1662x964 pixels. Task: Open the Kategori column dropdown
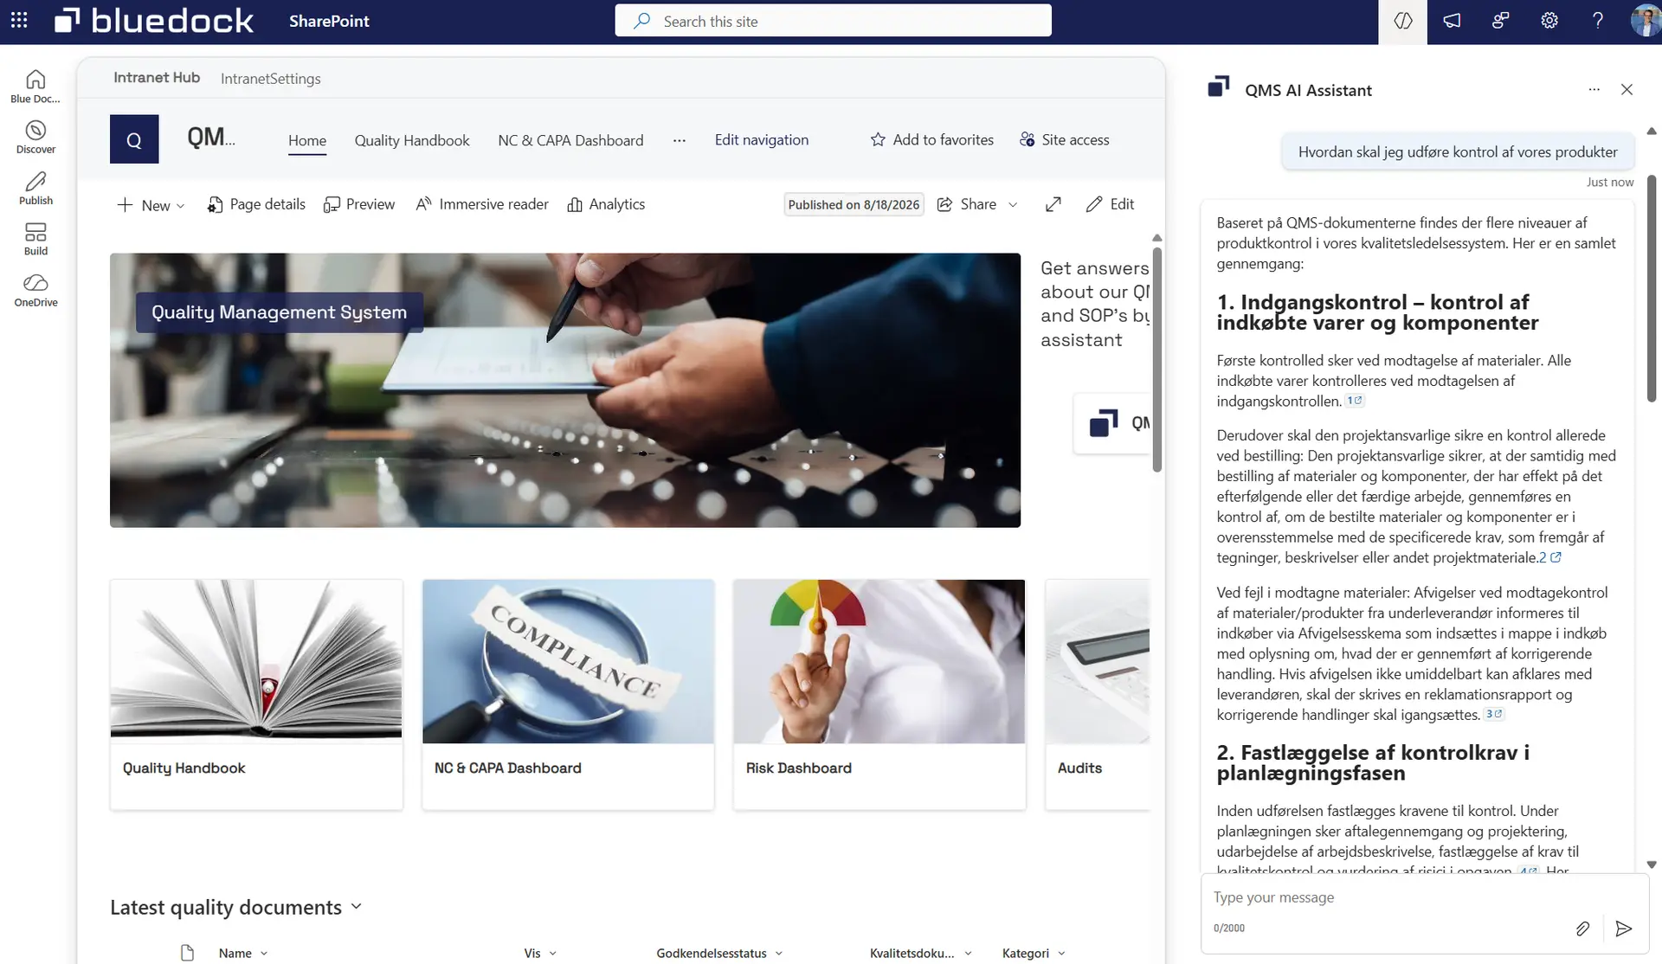pos(1034,953)
